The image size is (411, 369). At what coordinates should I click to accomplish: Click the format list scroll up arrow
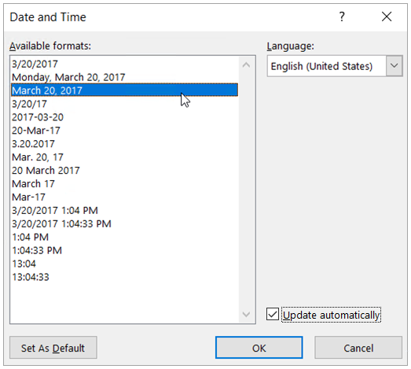tap(246, 65)
